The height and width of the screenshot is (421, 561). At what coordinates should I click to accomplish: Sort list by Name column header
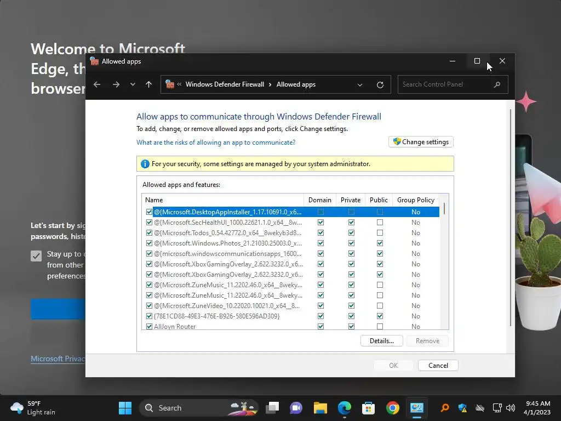(222, 200)
